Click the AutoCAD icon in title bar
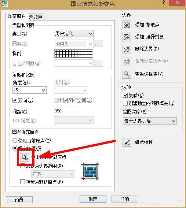Viewport: 186px width, 208px height. 5,3
